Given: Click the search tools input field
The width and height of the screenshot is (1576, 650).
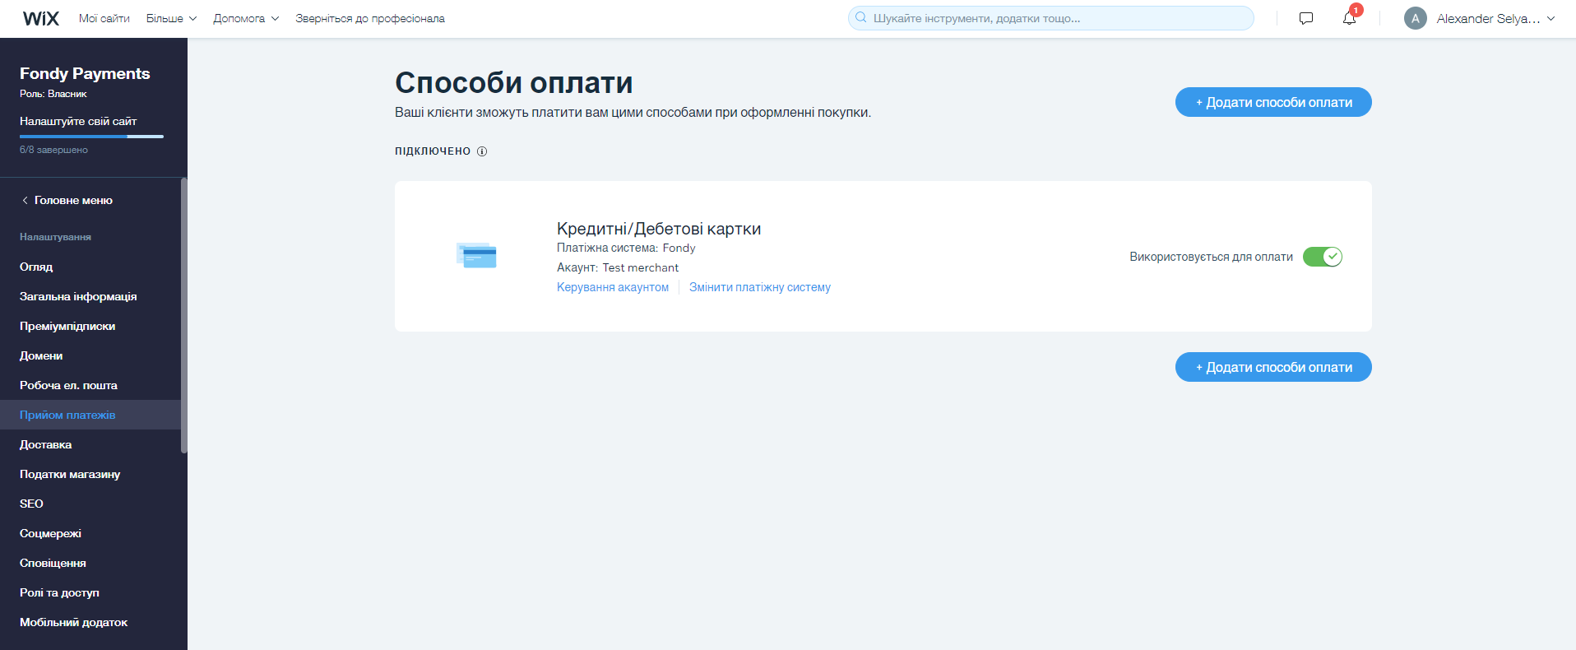Looking at the screenshot, I should (x=1051, y=18).
